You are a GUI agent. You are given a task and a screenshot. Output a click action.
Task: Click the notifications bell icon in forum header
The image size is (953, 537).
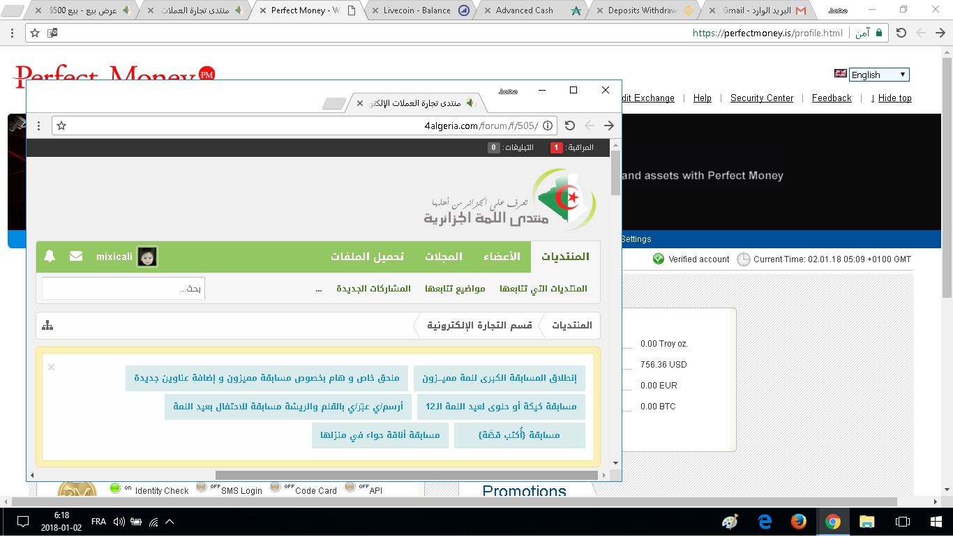(x=50, y=257)
